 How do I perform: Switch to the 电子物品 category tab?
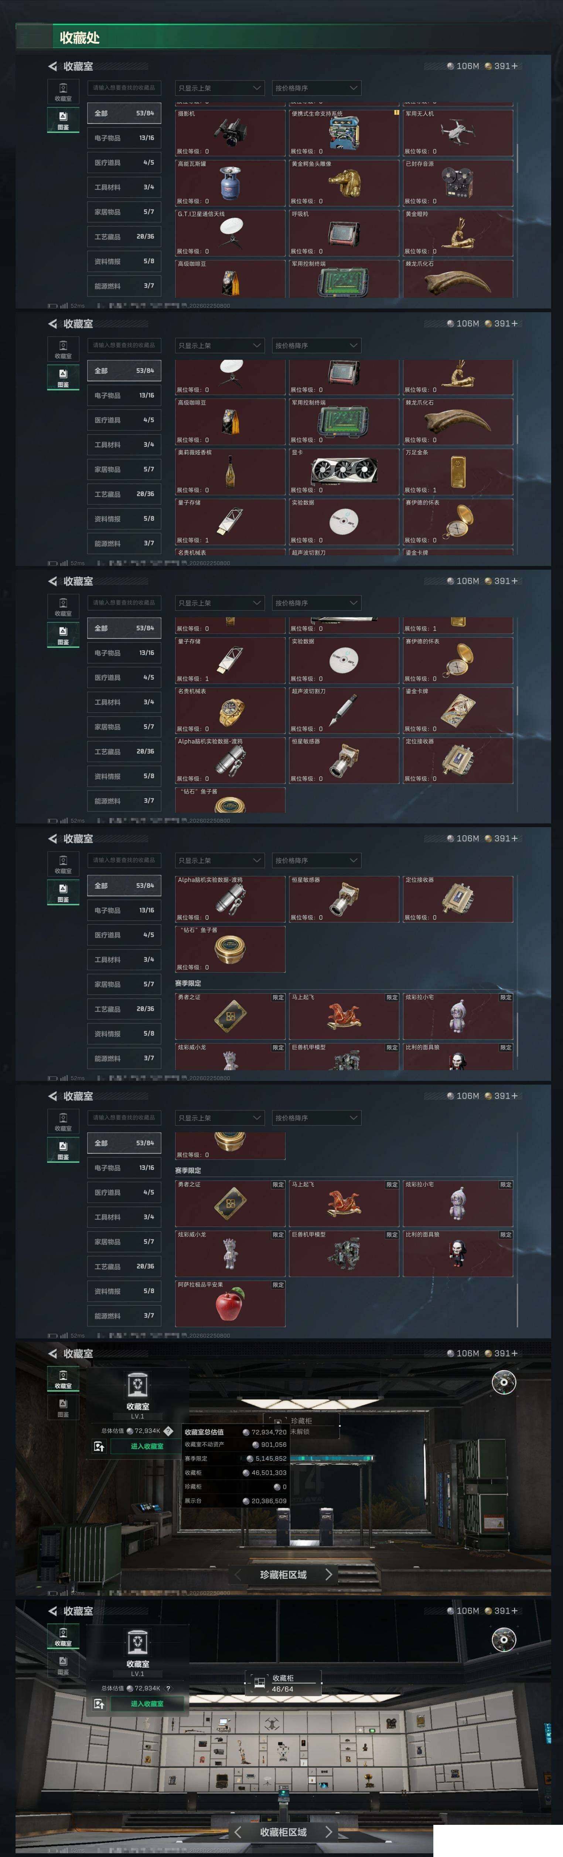(x=124, y=138)
